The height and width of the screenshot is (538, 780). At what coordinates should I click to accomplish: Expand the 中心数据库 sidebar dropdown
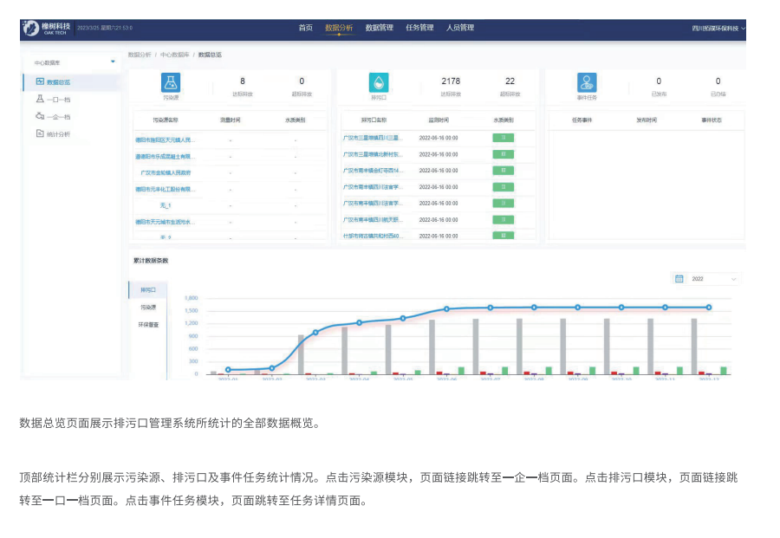click(113, 62)
